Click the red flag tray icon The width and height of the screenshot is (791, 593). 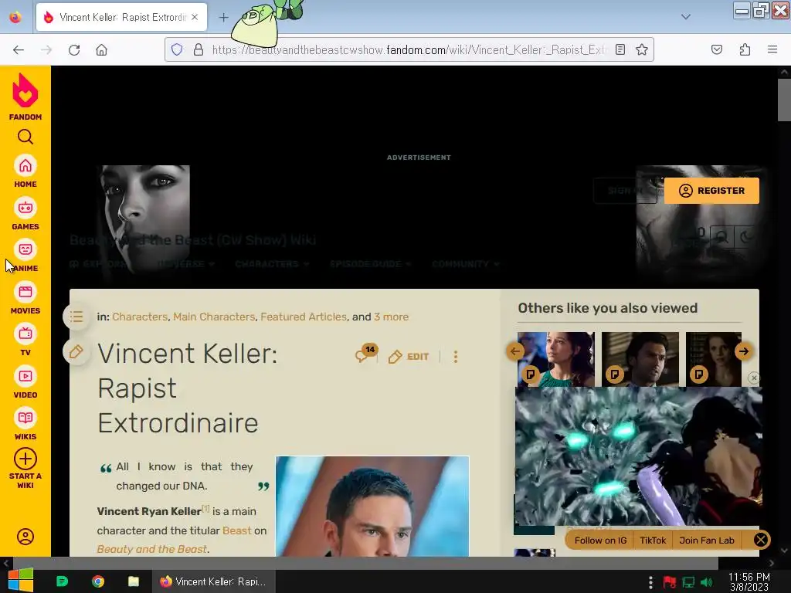point(670,582)
